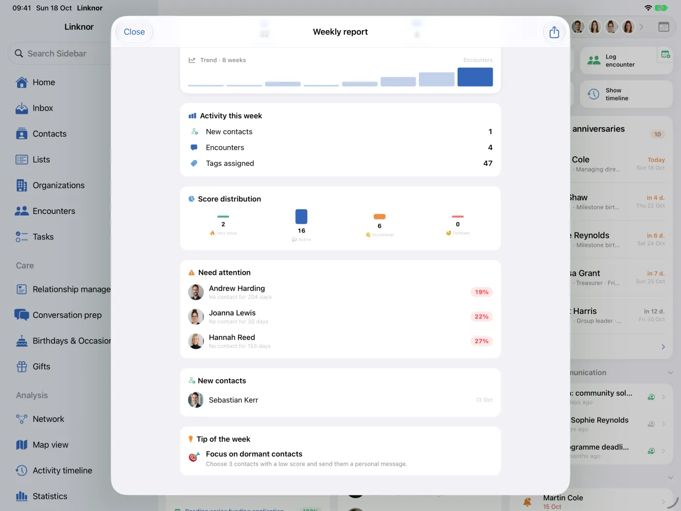This screenshot has height=511, width=681.
Task: Click the Tags assigned row
Action: [340, 164]
